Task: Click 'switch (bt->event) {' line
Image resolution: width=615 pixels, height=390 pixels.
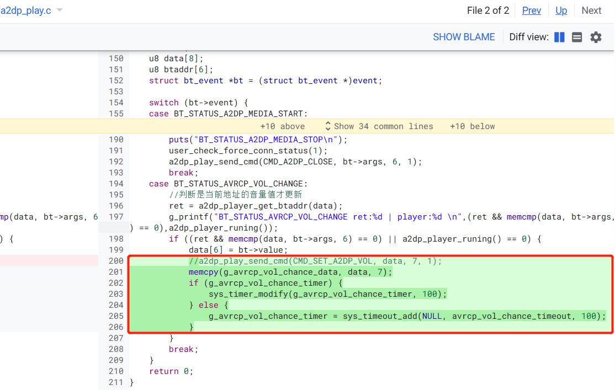Action: [x=198, y=103]
